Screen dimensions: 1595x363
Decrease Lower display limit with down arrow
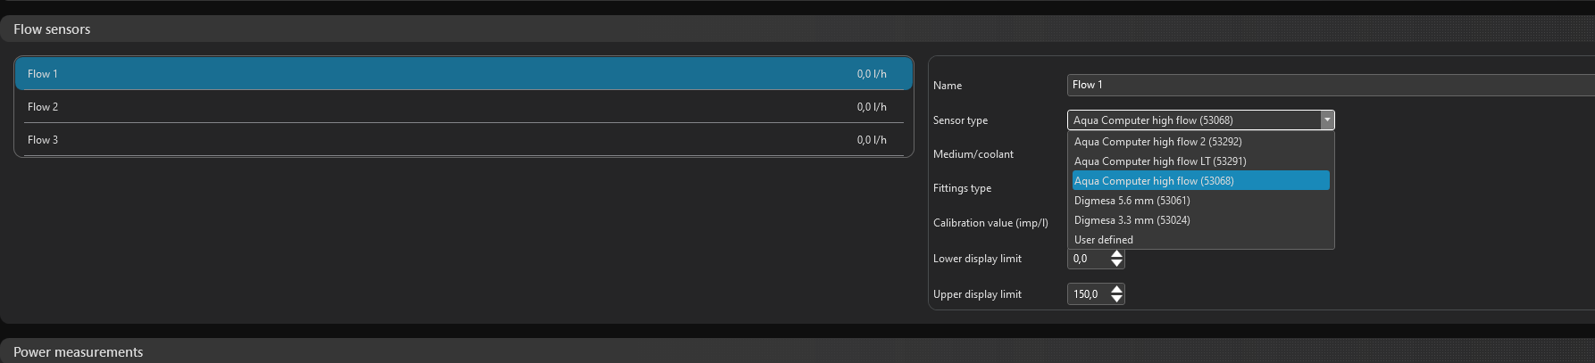point(1116,263)
